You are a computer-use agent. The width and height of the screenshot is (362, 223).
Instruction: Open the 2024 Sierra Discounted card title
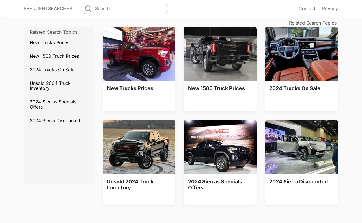(x=298, y=182)
